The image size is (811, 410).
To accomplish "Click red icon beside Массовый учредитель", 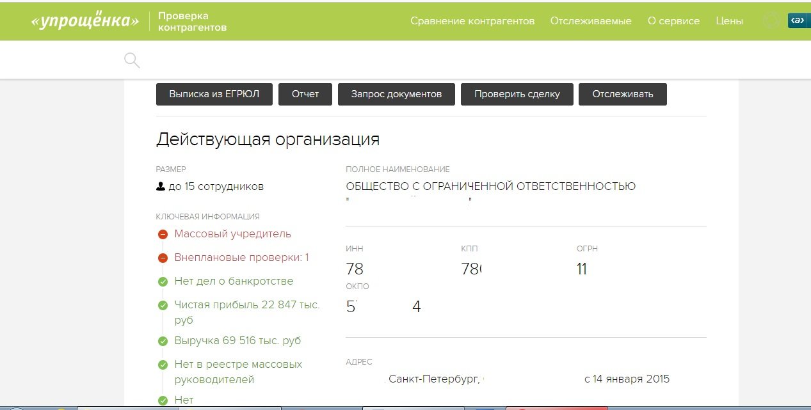I will pyautogui.click(x=163, y=235).
